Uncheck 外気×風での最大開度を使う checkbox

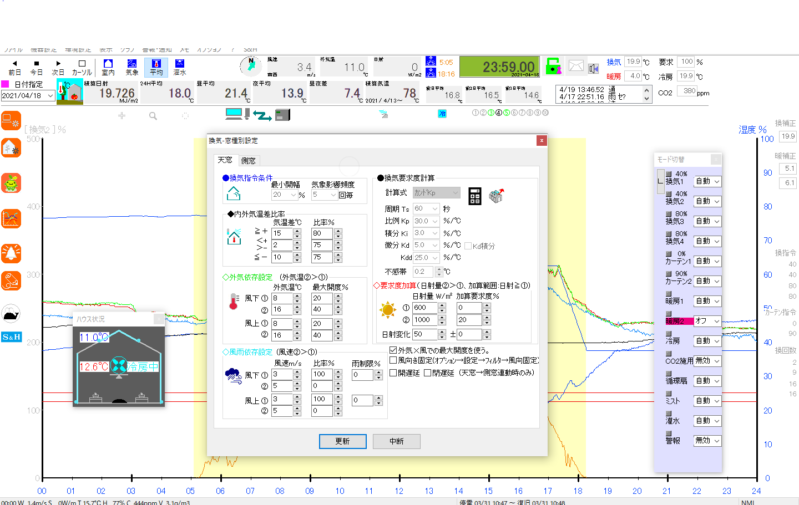click(x=393, y=350)
